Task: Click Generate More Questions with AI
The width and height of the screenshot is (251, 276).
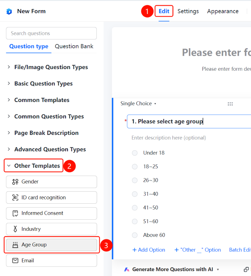Action: (x=173, y=269)
